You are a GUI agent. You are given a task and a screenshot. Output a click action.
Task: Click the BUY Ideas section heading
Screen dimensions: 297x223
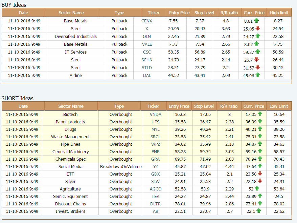pyautogui.click(x=14, y=5)
